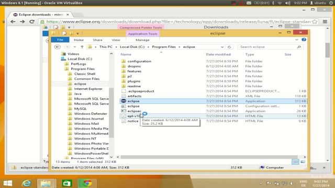
Task: Select Videos in the navigation tree
Action: pyautogui.click(x=73, y=54)
